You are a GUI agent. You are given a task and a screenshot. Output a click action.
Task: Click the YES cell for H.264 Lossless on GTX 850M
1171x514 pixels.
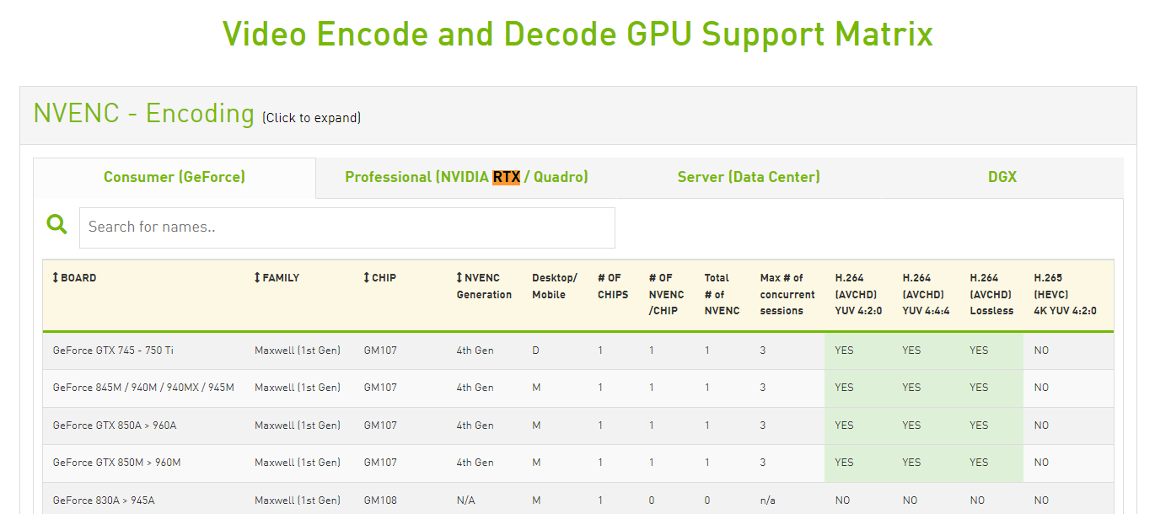click(979, 463)
